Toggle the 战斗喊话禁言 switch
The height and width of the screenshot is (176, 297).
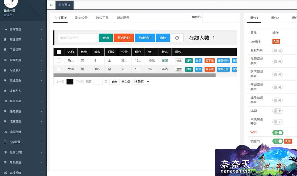tap(277, 100)
